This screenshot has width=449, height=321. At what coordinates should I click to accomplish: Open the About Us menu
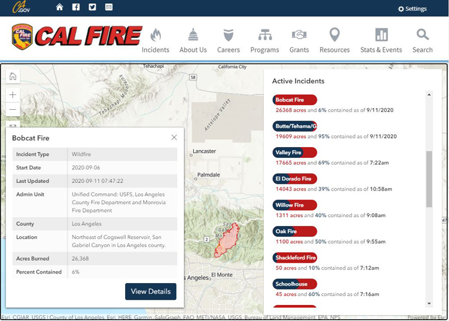pos(193,40)
